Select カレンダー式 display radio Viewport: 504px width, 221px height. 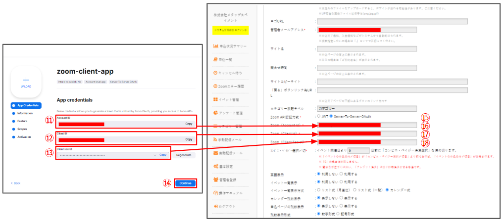pyautogui.click(x=387, y=190)
